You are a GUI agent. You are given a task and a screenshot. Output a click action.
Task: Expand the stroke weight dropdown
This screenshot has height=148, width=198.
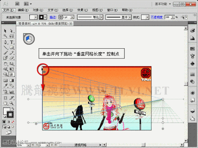(x=72, y=17)
